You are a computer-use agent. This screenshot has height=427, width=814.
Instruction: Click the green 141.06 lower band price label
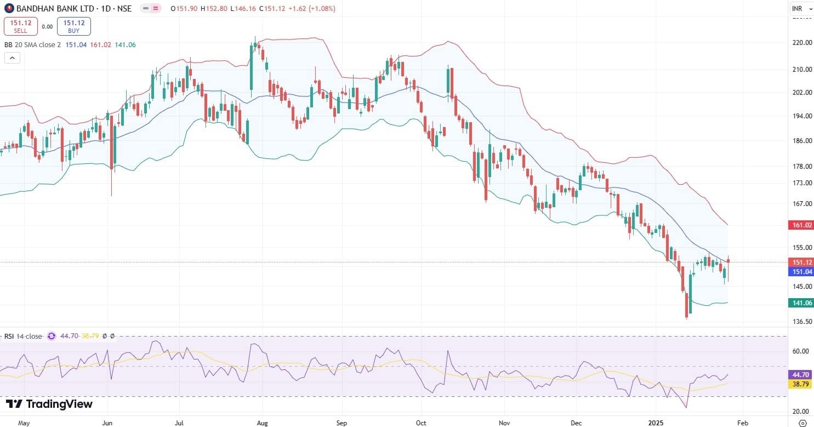click(x=800, y=303)
